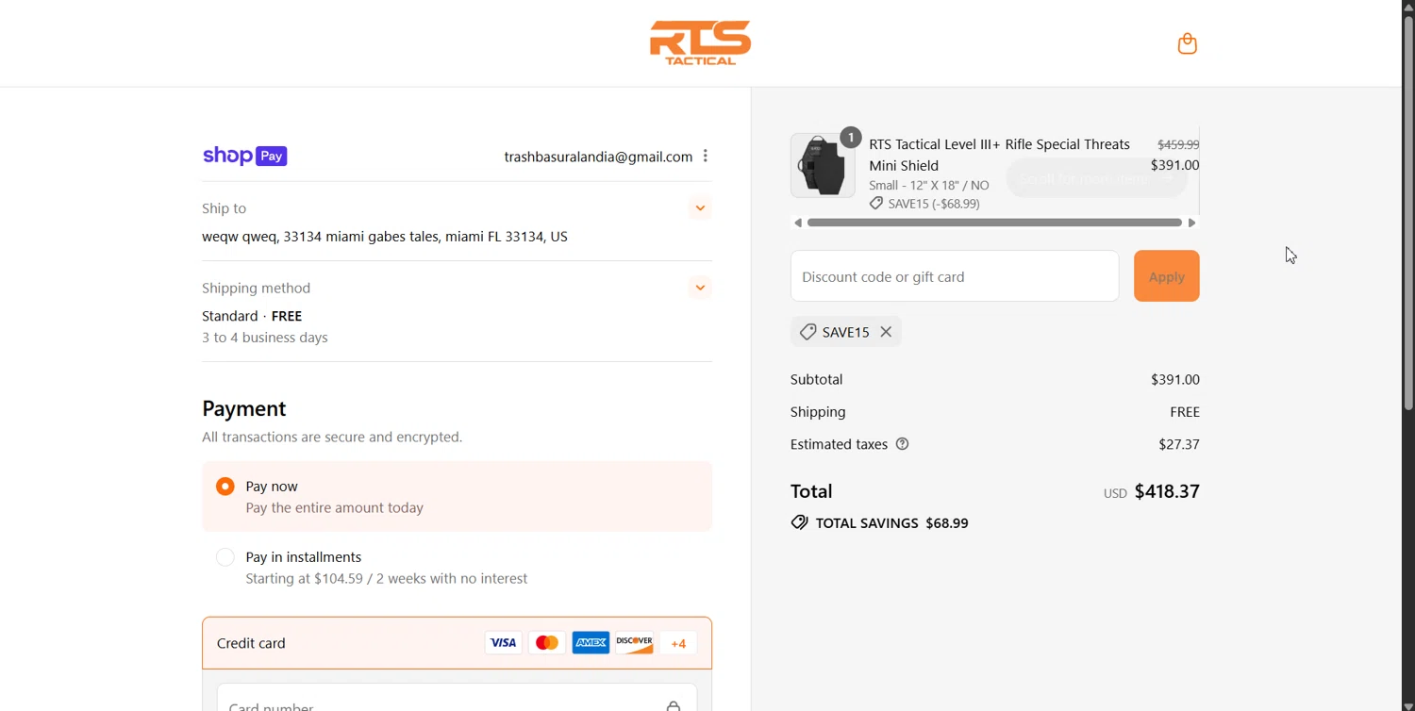
Task: Click the original price $459.99
Action: 1178,144
